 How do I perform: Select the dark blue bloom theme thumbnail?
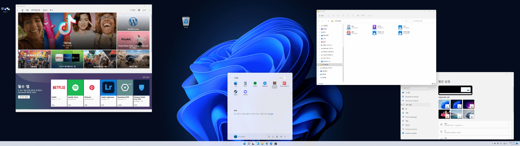coord(456,104)
